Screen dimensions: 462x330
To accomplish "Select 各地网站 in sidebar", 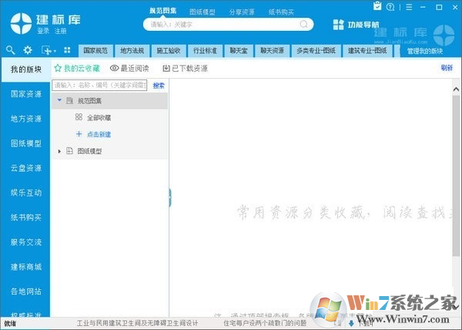I will (x=26, y=291).
